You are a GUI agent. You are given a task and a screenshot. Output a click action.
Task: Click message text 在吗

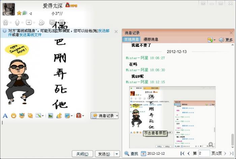(x=133, y=64)
